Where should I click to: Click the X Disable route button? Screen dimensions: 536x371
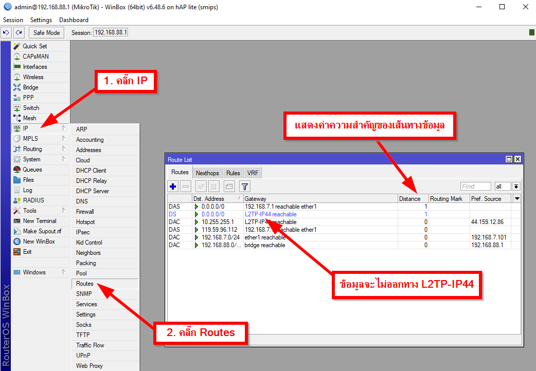[213, 187]
